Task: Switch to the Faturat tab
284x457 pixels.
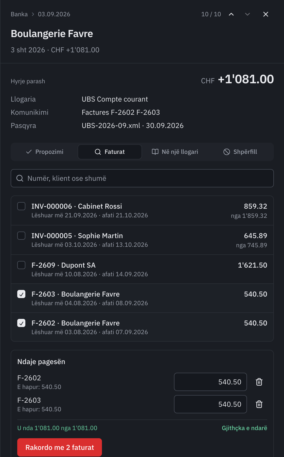Action: click(110, 152)
